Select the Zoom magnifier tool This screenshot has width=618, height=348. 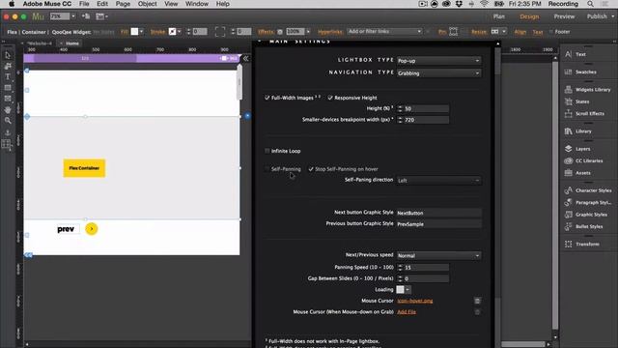coord(8,120)
